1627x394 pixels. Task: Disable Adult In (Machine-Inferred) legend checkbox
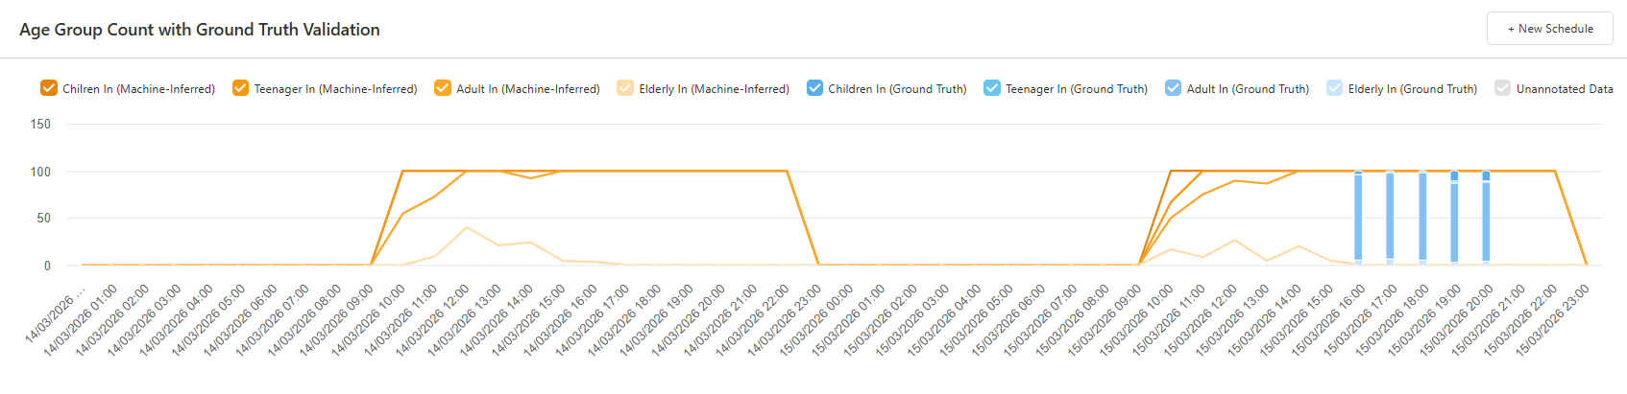tap(443, 88)
